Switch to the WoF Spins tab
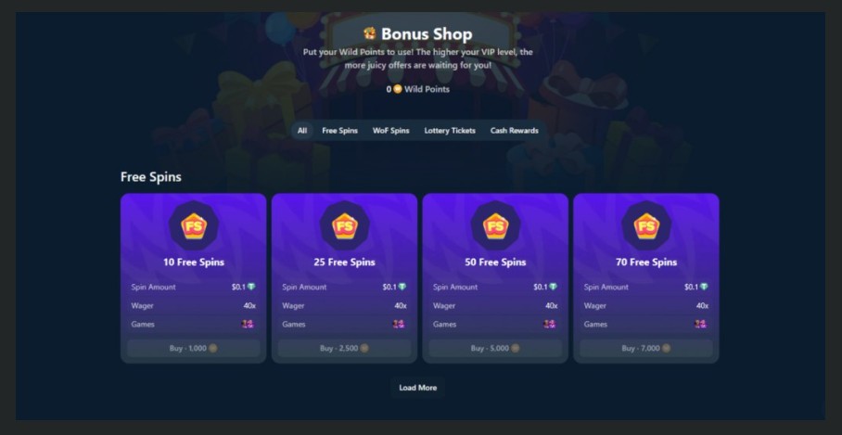This screenshot has width=842, height=435. [x=391, y=131]
